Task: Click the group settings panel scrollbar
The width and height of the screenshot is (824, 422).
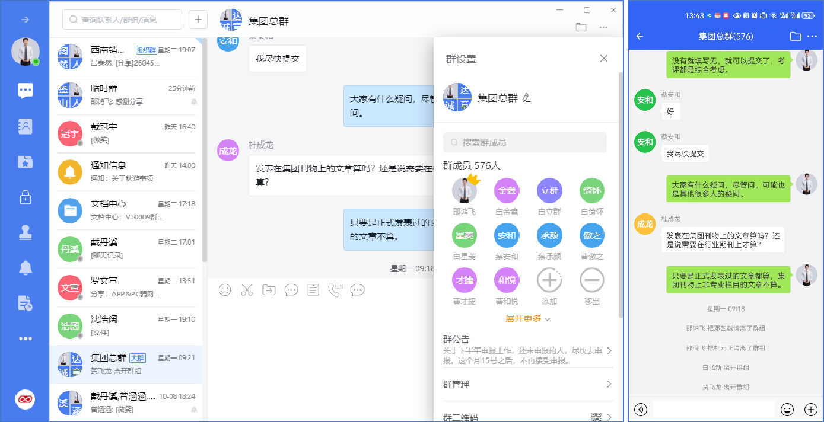Action: point(621,196)
